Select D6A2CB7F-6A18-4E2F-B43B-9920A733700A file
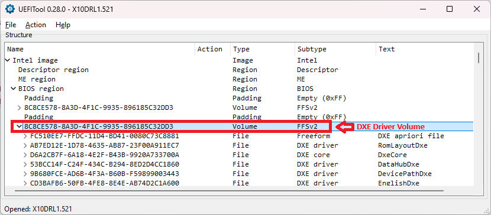 (105, 155)
